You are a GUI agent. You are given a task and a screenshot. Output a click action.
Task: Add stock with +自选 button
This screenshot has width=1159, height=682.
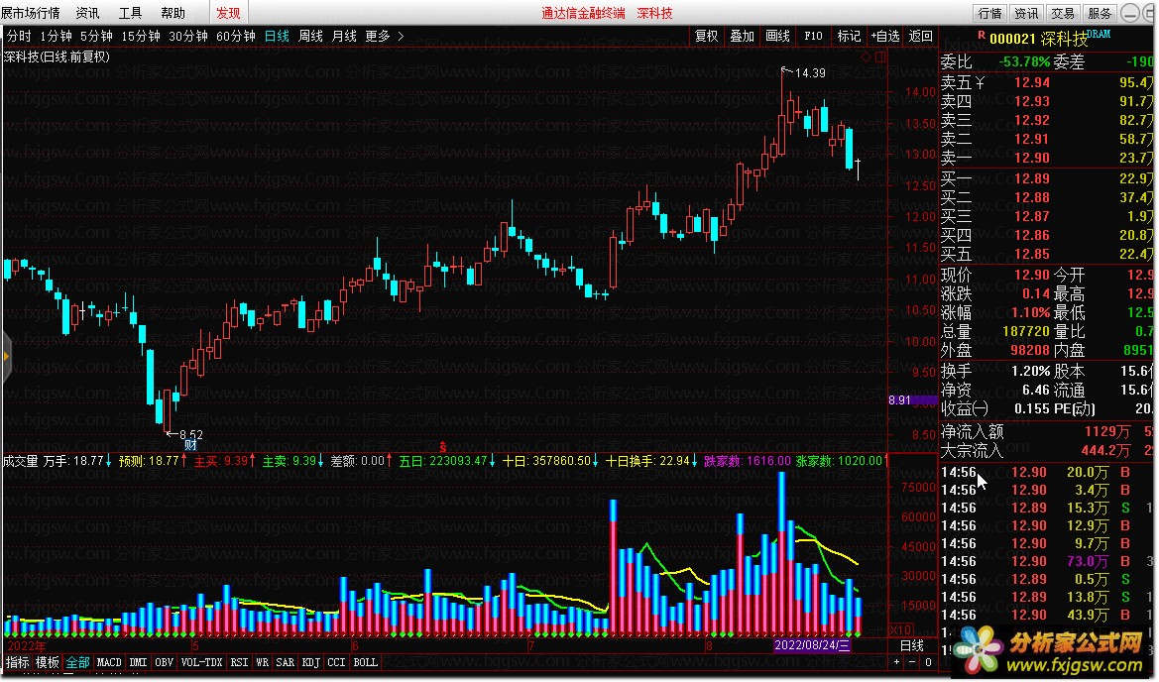pos(884,36)
